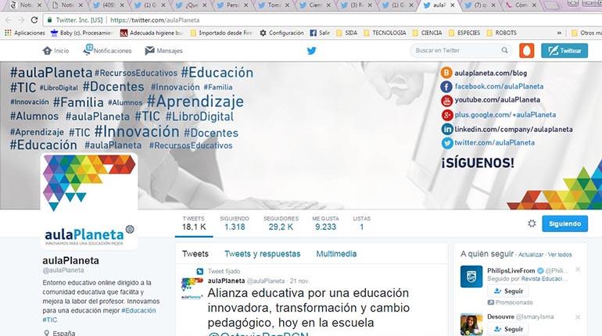Select the Tweets timeline tab

tap(195, 253)
